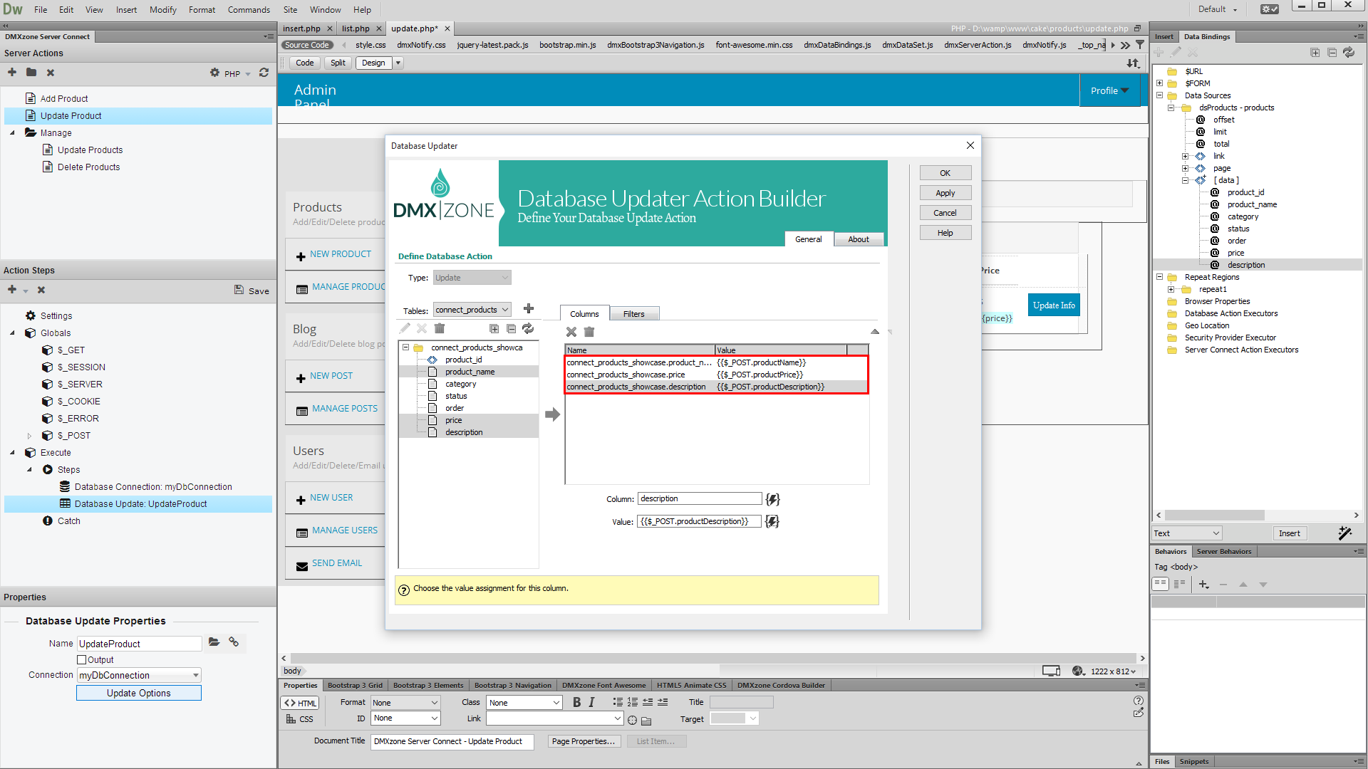Click horizontal scrollbar in Bindings panel

point(1214,515)
